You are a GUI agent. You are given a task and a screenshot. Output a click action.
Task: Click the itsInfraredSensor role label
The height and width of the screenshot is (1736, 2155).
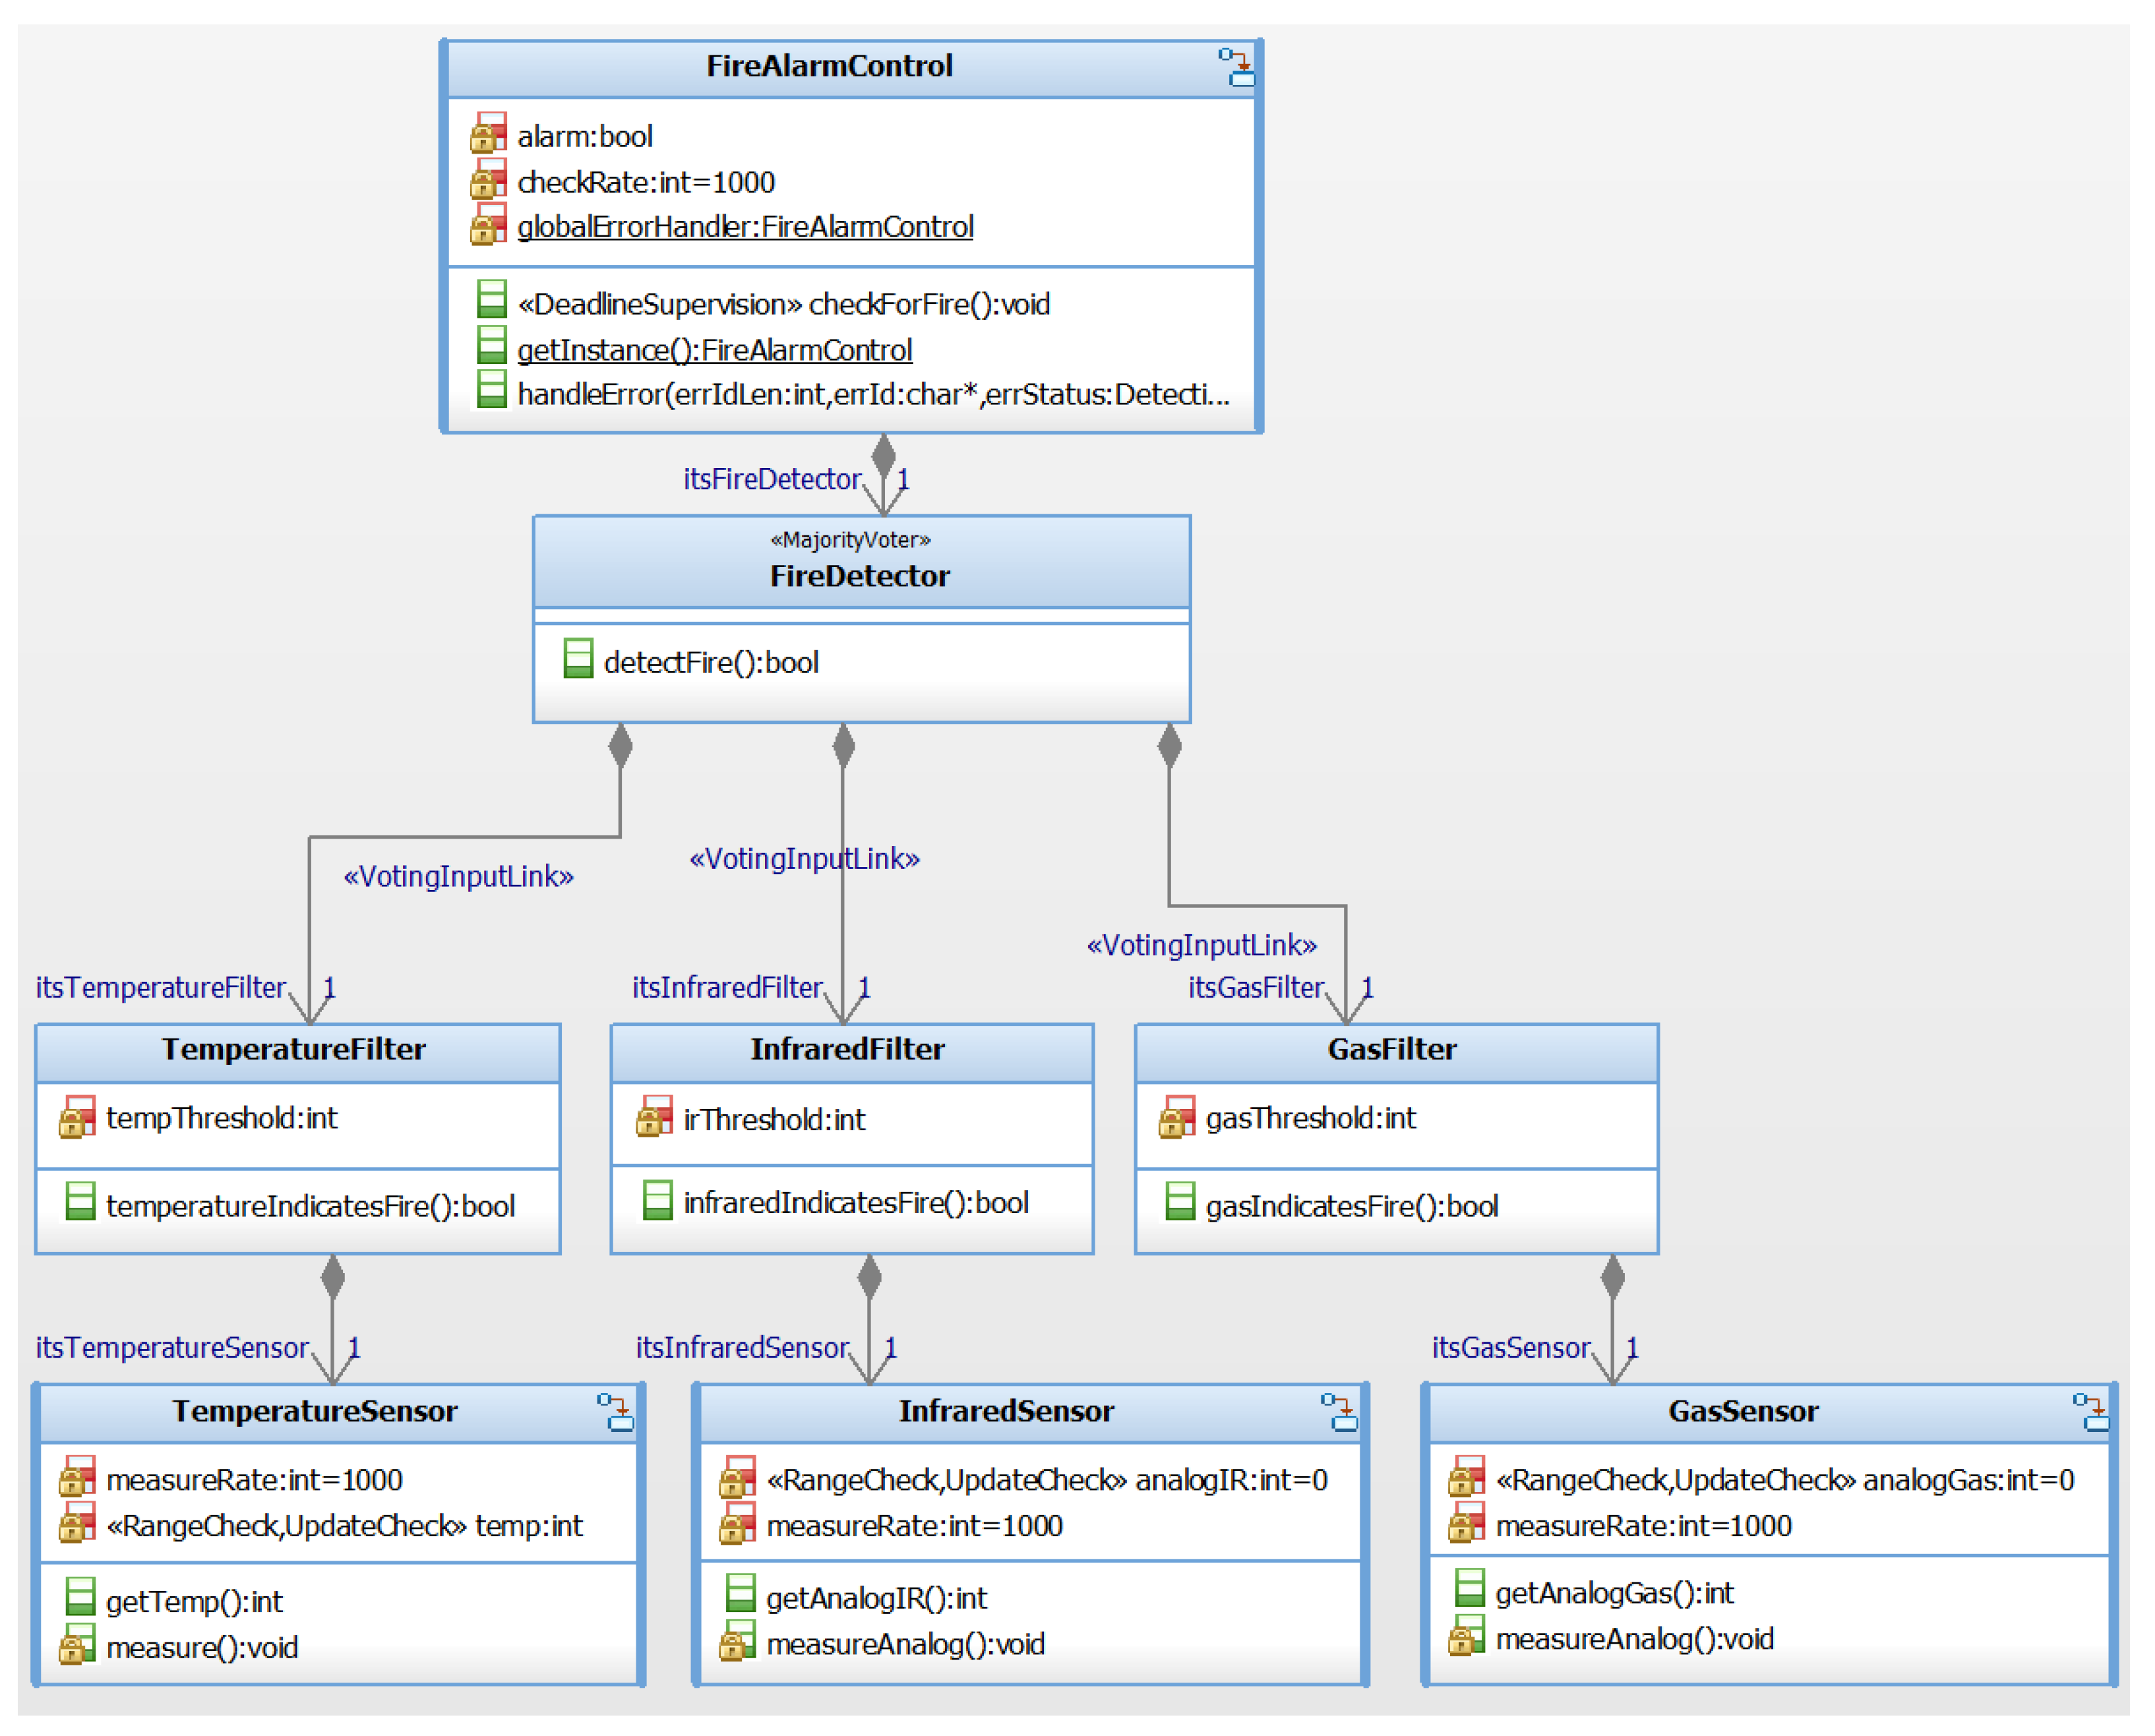pos(742,1347)
